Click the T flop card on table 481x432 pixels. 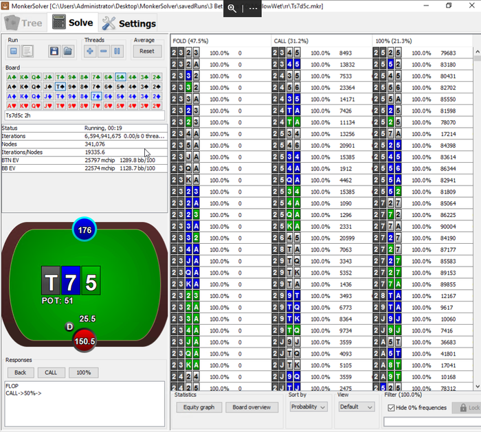coord(51,280)
